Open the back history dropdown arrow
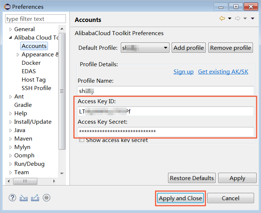 tap(230, 19)
